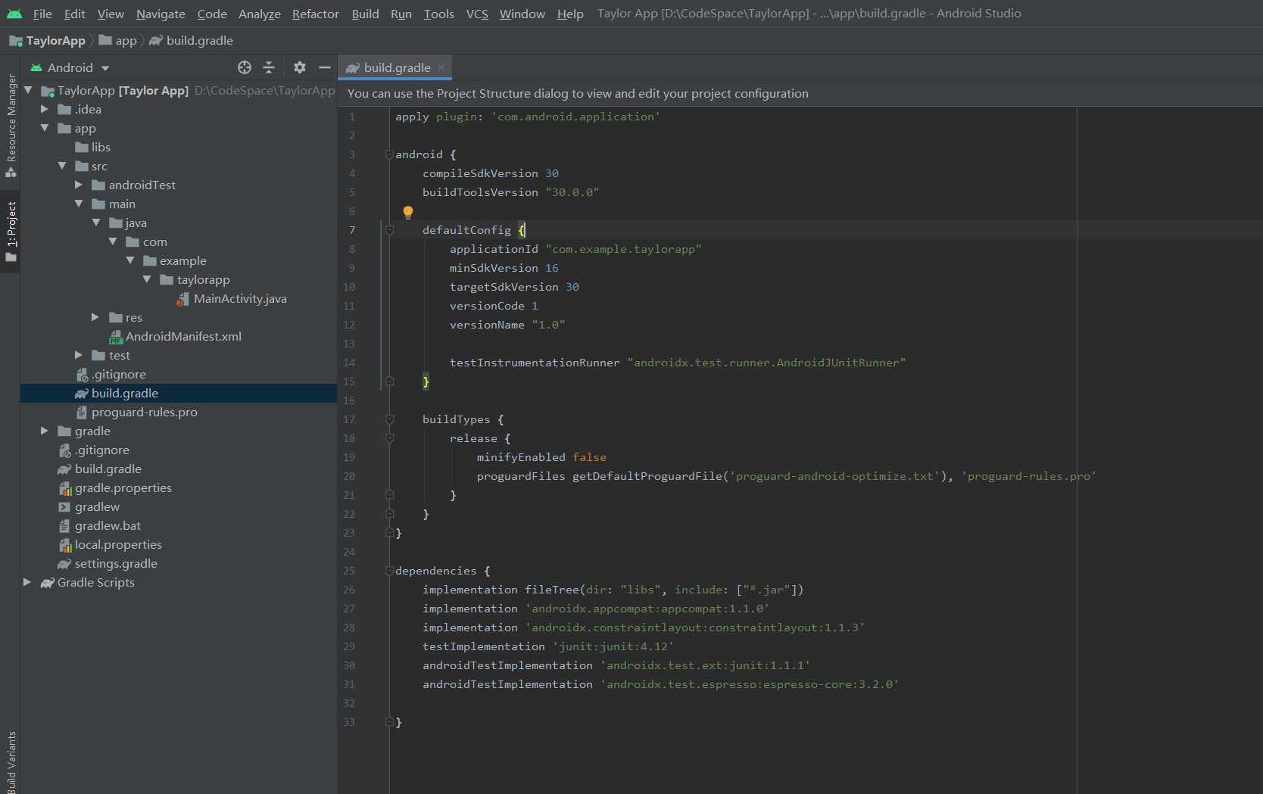Click the selected app build.gradle elephant icon
This screenshot has width=1263, height=794.
82,394
